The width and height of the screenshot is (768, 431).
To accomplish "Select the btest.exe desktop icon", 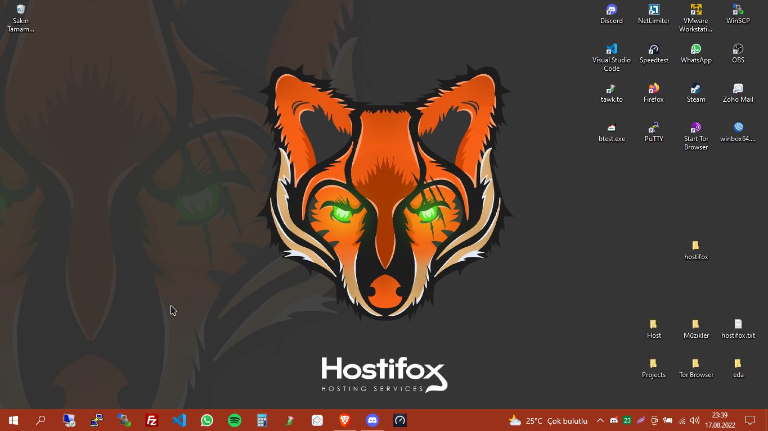I will coord(612,133).
